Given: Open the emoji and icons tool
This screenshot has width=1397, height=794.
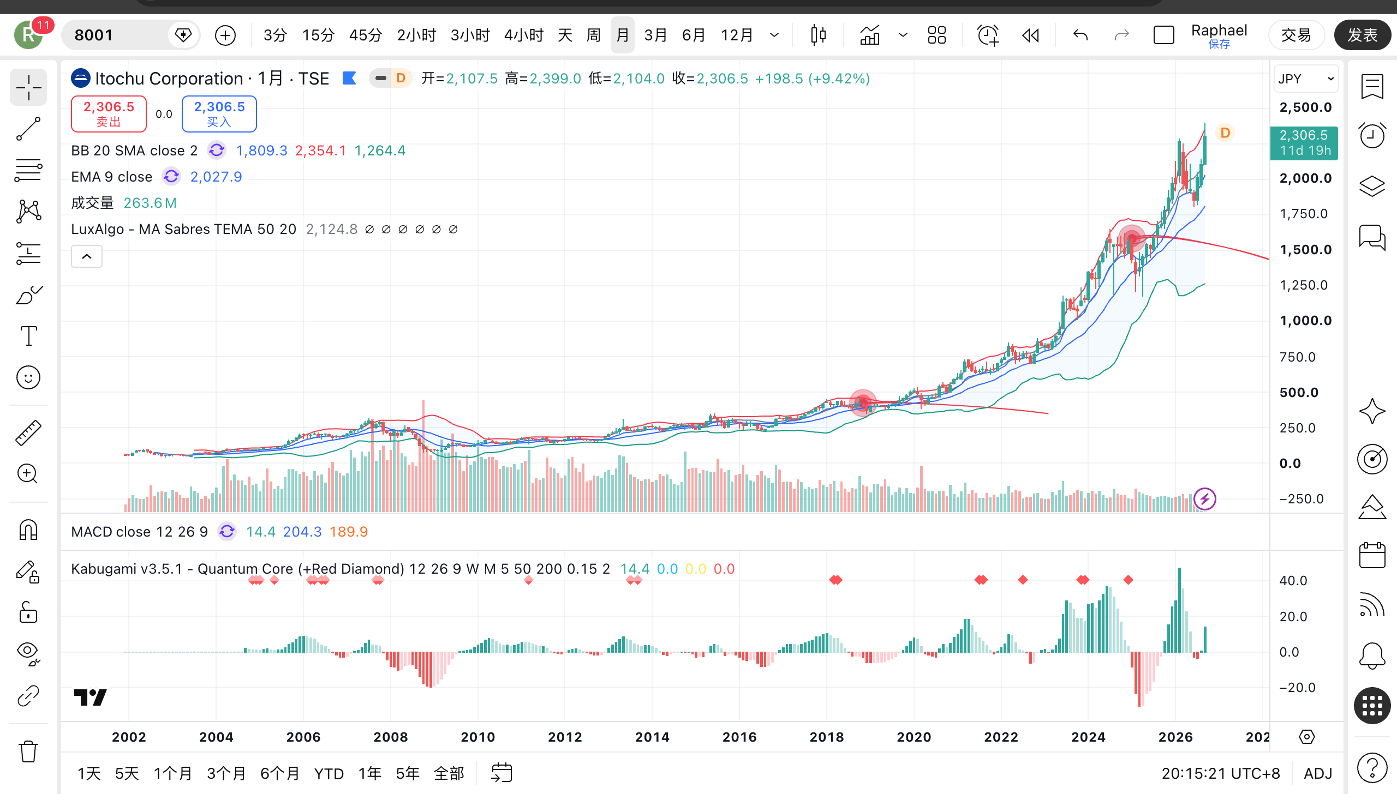Looking at the screenshot, I should (x=28, y=377).
